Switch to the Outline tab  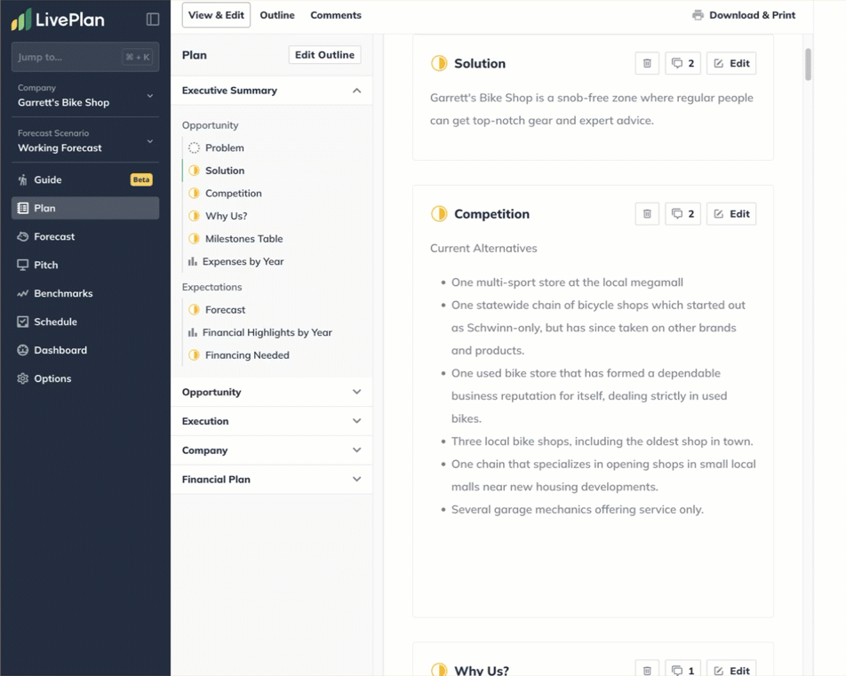coord(277,15)
